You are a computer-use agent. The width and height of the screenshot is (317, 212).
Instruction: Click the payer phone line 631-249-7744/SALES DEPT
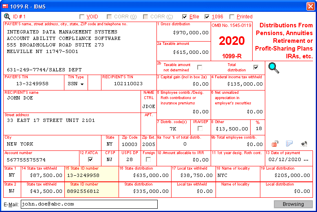[44, 70]
